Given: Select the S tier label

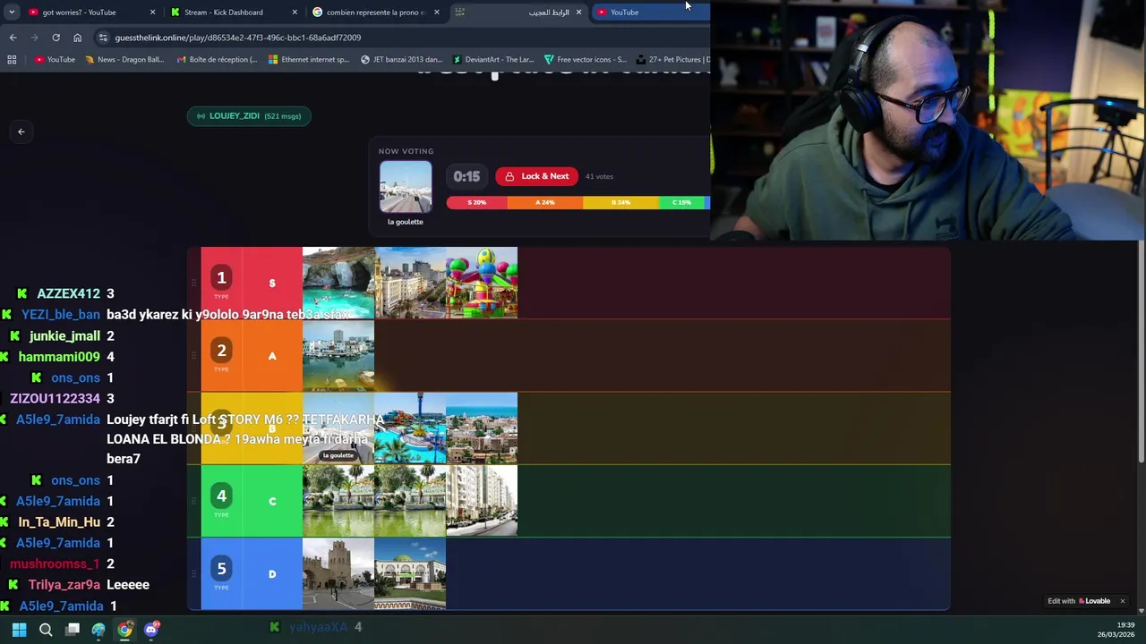Looking at the screenshot, I should pos(272,283).
